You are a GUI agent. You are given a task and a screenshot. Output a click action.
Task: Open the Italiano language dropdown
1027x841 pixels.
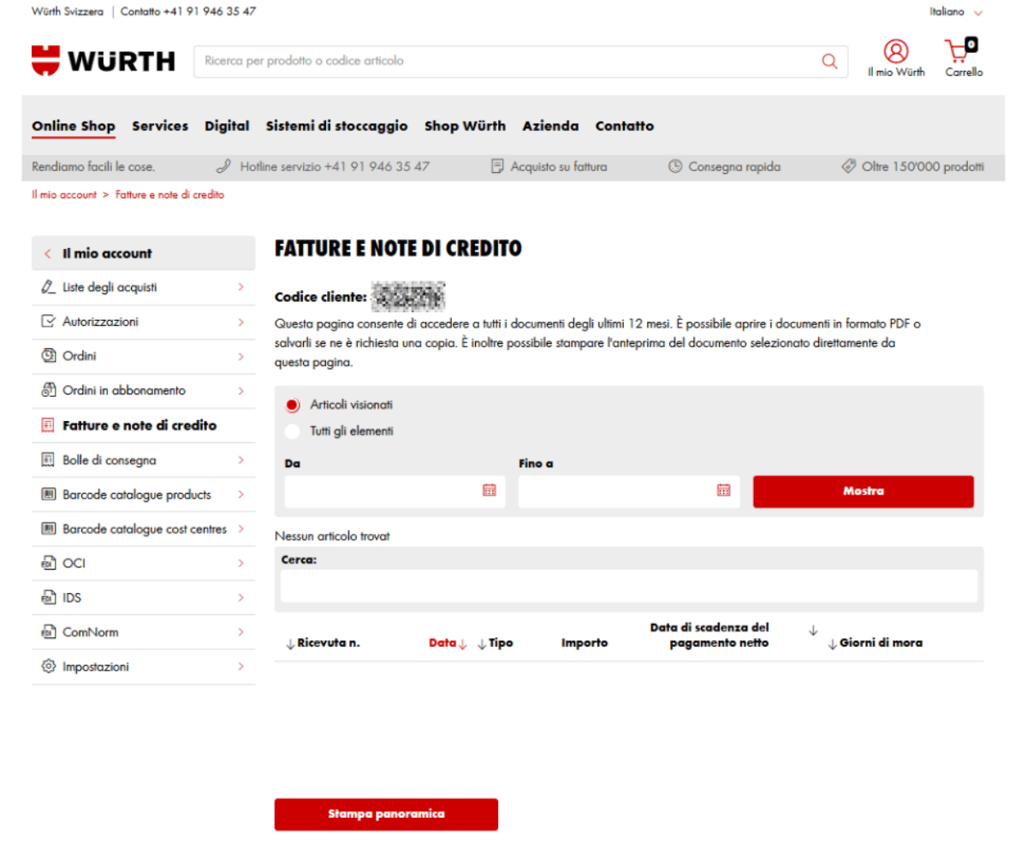coord(956,12)
